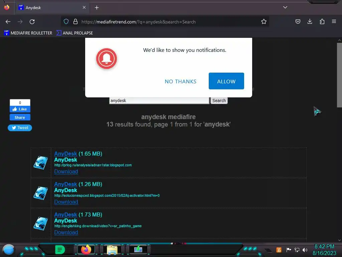Open AnyDesk (1.73 MB) title link
Viewport: 342px width, 257px height.
(66, 215)
